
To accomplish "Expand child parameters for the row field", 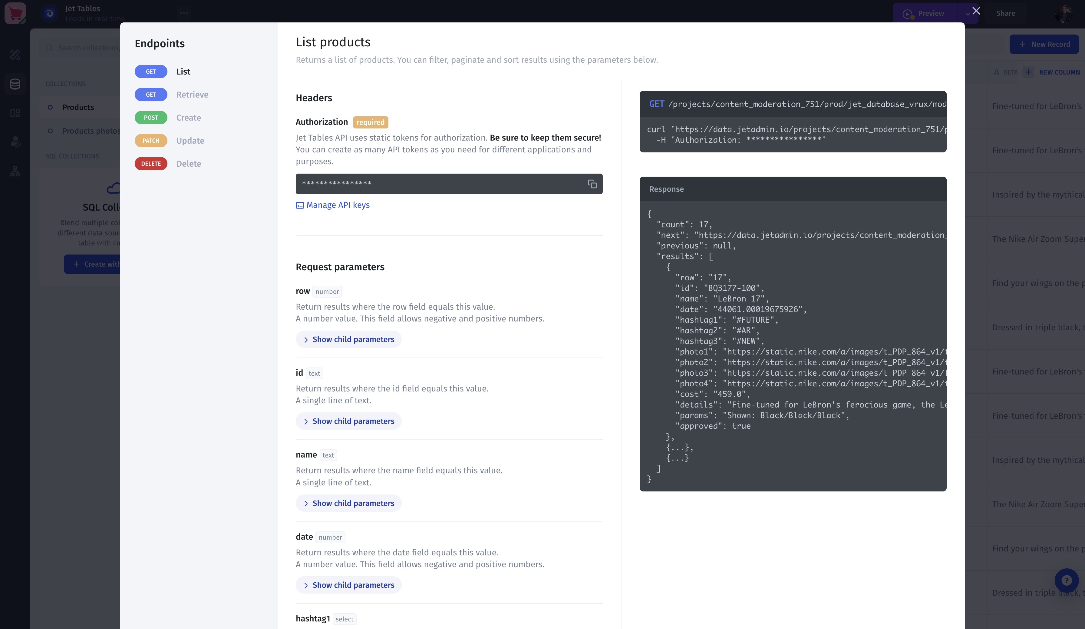I will tap(348, 339).
